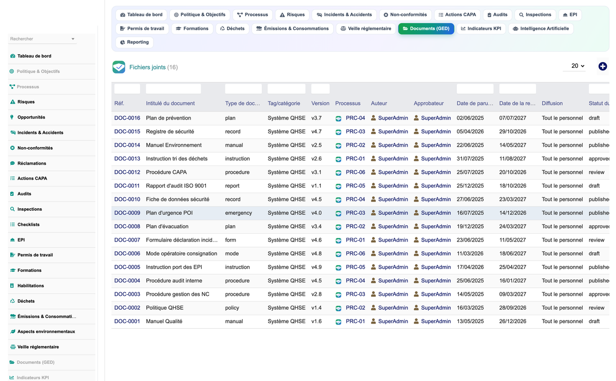Click Incidents & Accidents icon in sidebar

pos(13,133)
